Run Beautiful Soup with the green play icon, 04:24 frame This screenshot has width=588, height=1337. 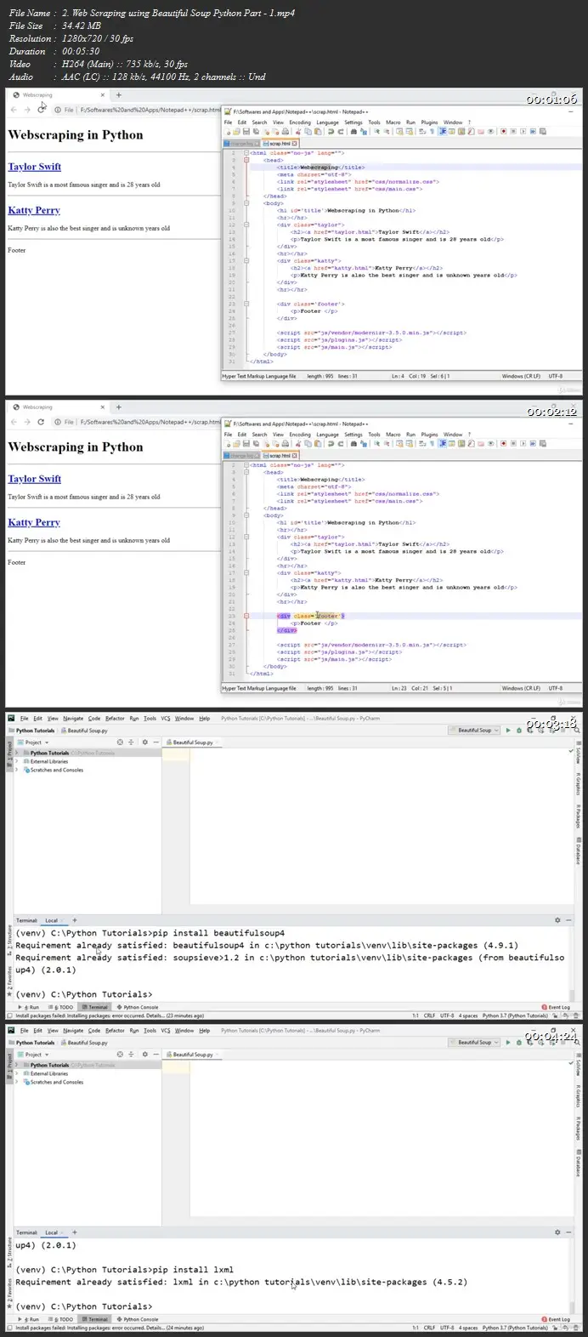coord(508,1042)
